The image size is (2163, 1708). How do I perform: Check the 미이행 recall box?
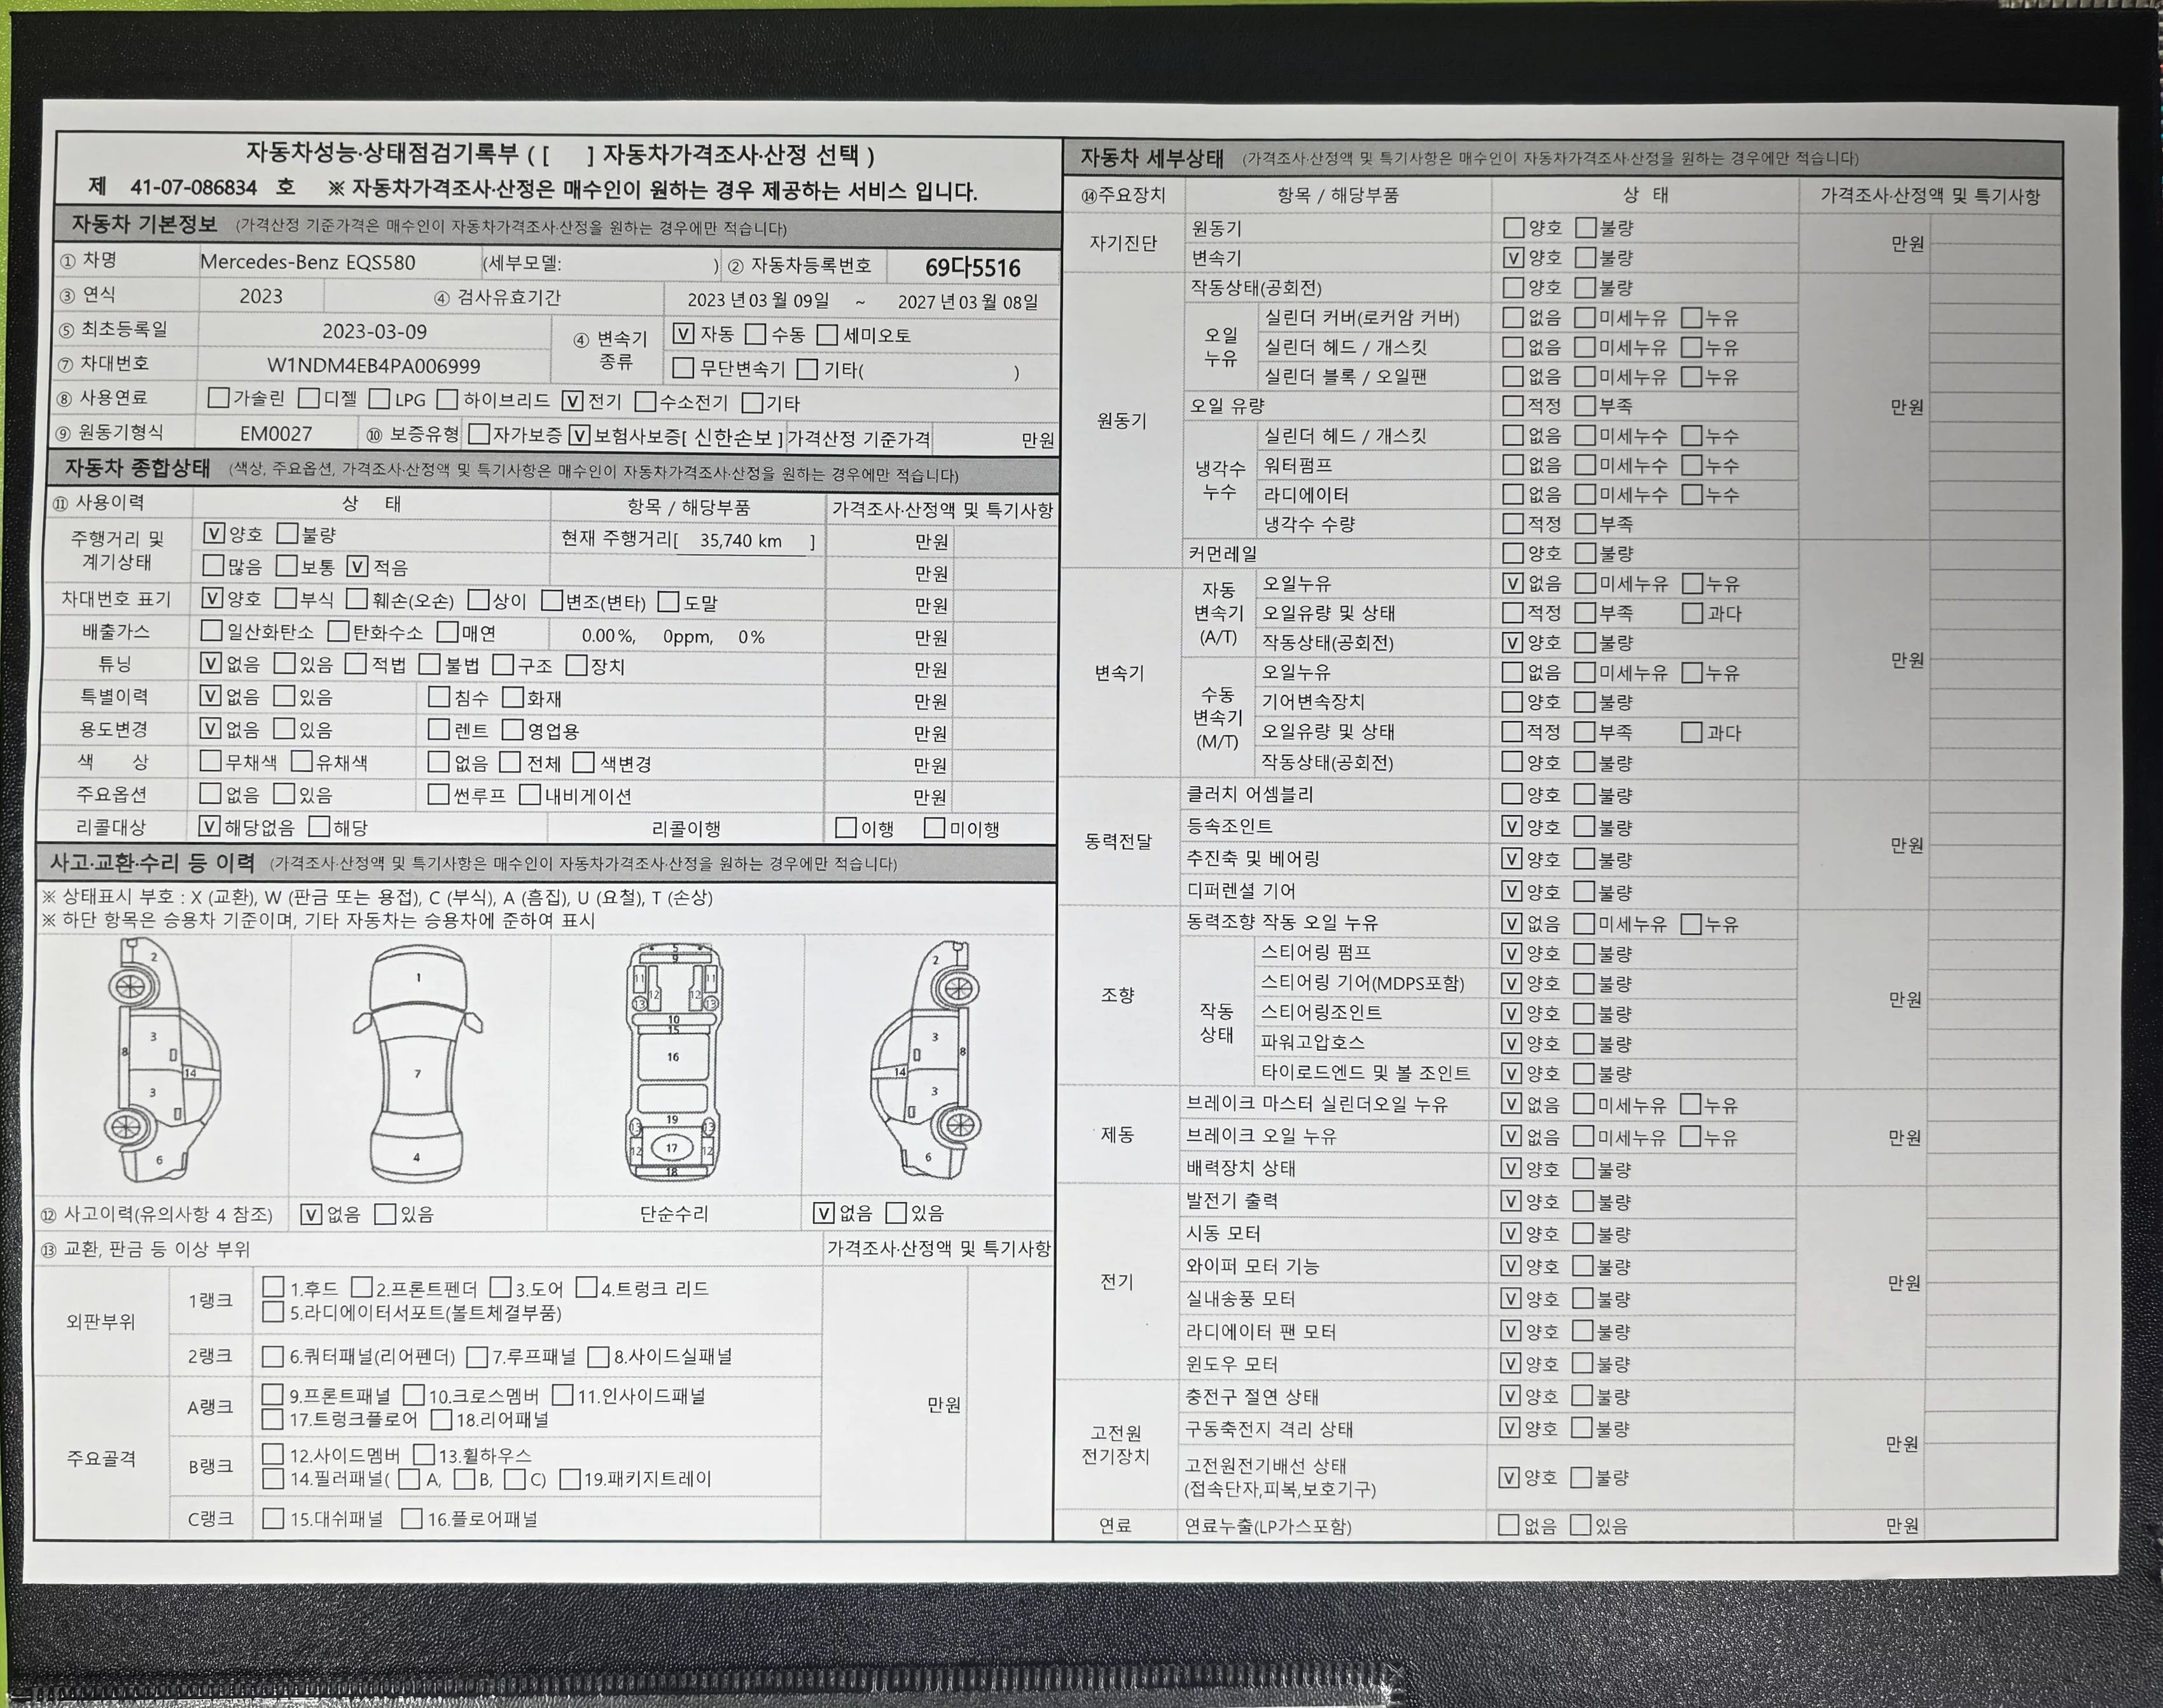click(935, 828)
